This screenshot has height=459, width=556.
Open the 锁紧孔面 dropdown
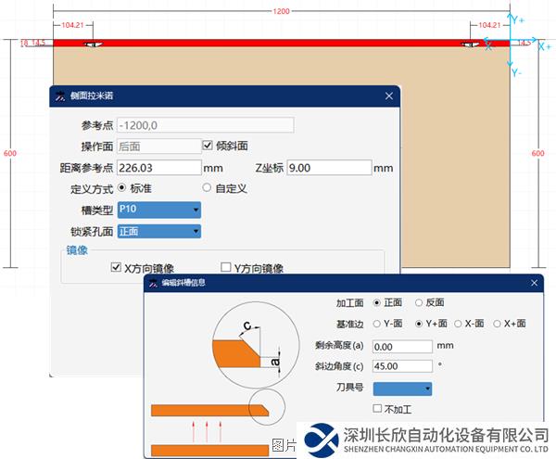(159, 231)
